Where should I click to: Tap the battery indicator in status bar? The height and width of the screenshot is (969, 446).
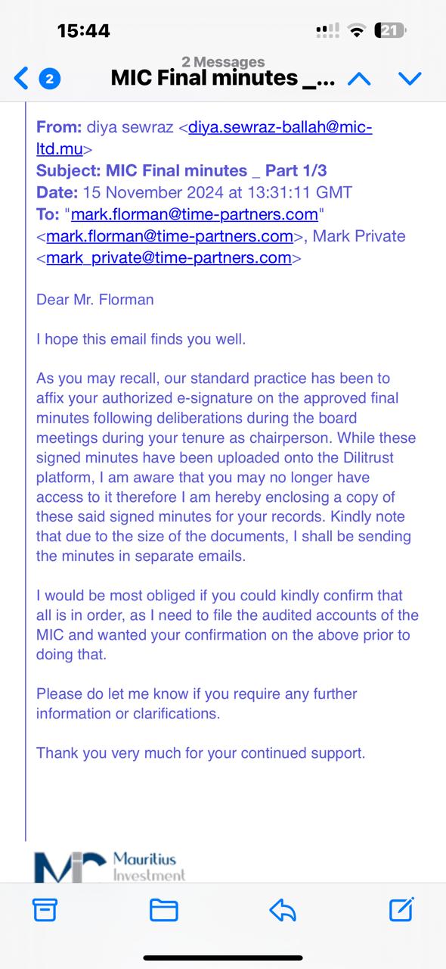tap(391, 30)
